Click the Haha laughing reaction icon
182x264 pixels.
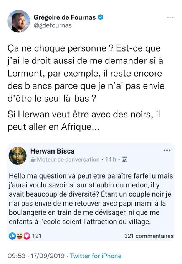[20, 236]
